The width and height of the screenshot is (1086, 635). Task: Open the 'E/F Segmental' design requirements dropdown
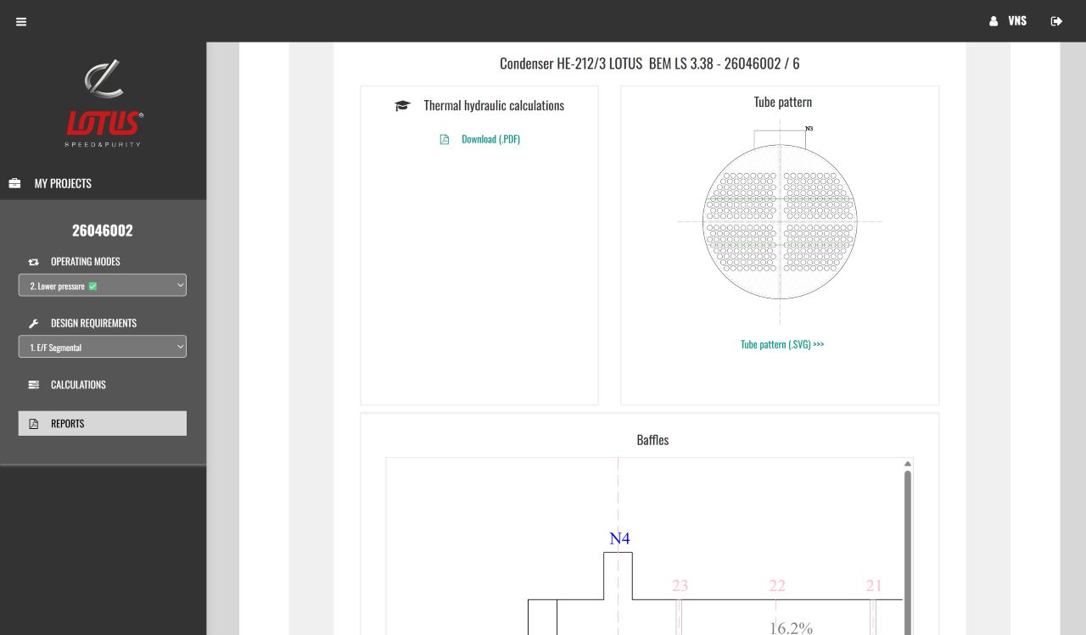(x=103, y=347)
